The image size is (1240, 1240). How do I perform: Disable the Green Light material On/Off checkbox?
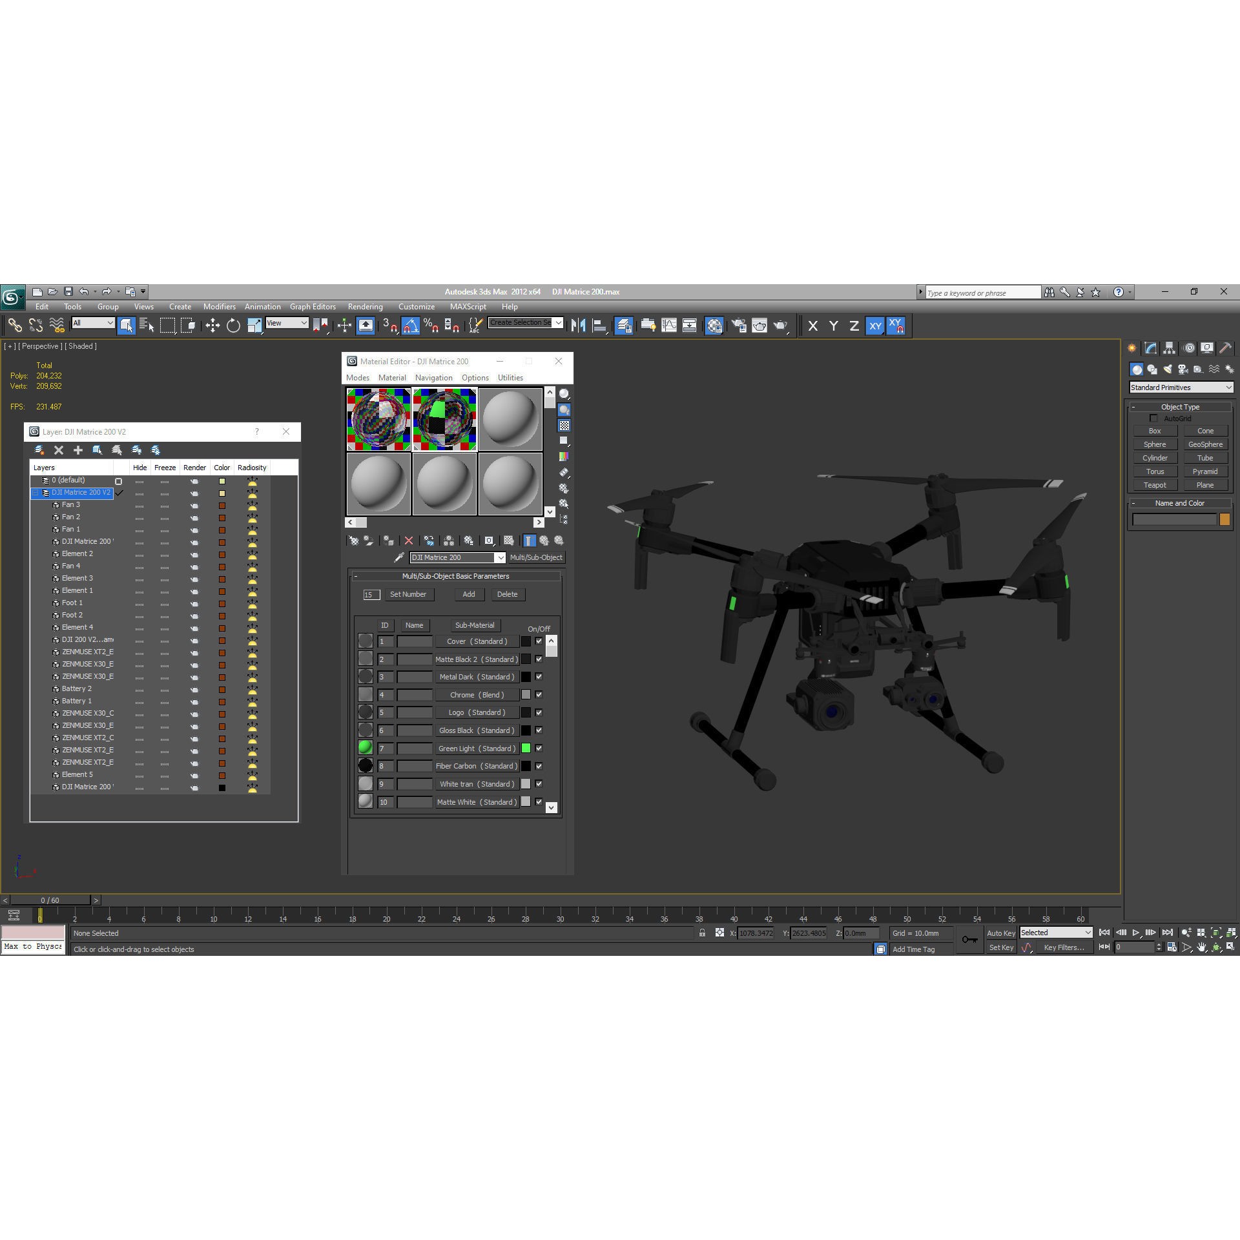tap(539, 749)
